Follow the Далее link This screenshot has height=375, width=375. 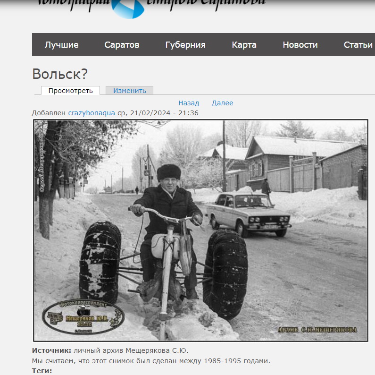click(222, 103)
